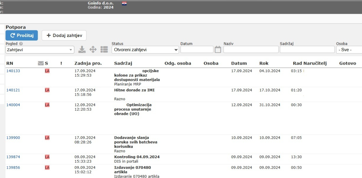
Task: Sort by Naručitelj column header
Action: [315, 63]
